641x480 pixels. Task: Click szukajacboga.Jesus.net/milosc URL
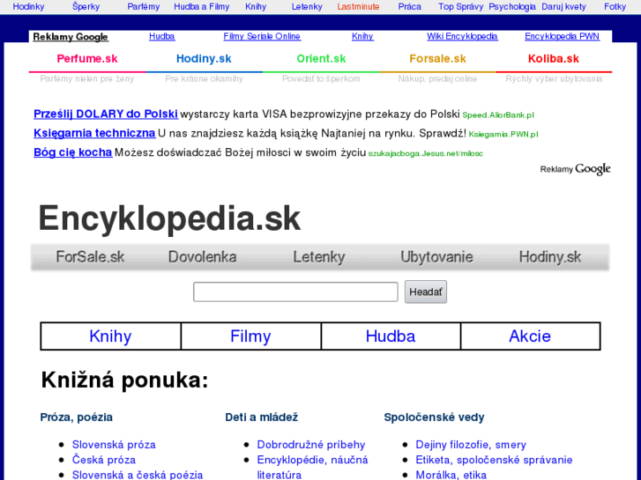(x=426, y=153)
